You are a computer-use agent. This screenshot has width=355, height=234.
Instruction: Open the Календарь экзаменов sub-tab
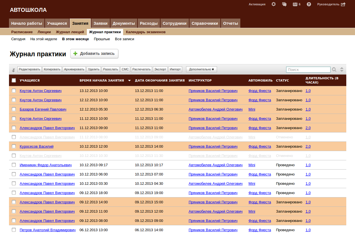[x=146, y=32]
